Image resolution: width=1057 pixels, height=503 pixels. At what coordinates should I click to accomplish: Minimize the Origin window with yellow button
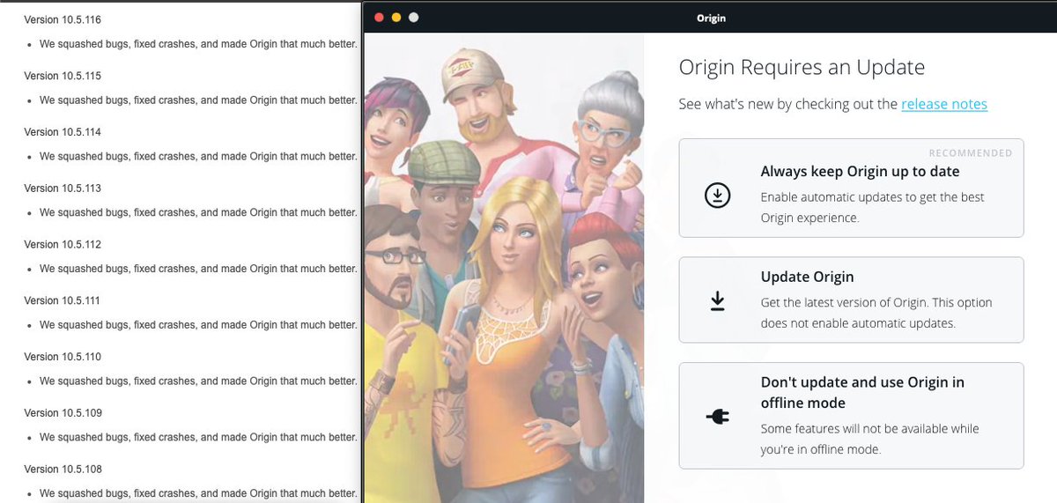[396, 18]
